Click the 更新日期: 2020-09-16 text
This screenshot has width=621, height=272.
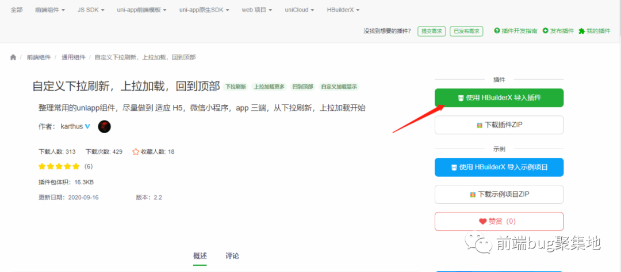pyautogui.click(x=68, y=197)
